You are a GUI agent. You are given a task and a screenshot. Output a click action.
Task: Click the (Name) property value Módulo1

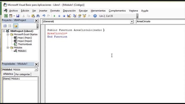(24, 79)
